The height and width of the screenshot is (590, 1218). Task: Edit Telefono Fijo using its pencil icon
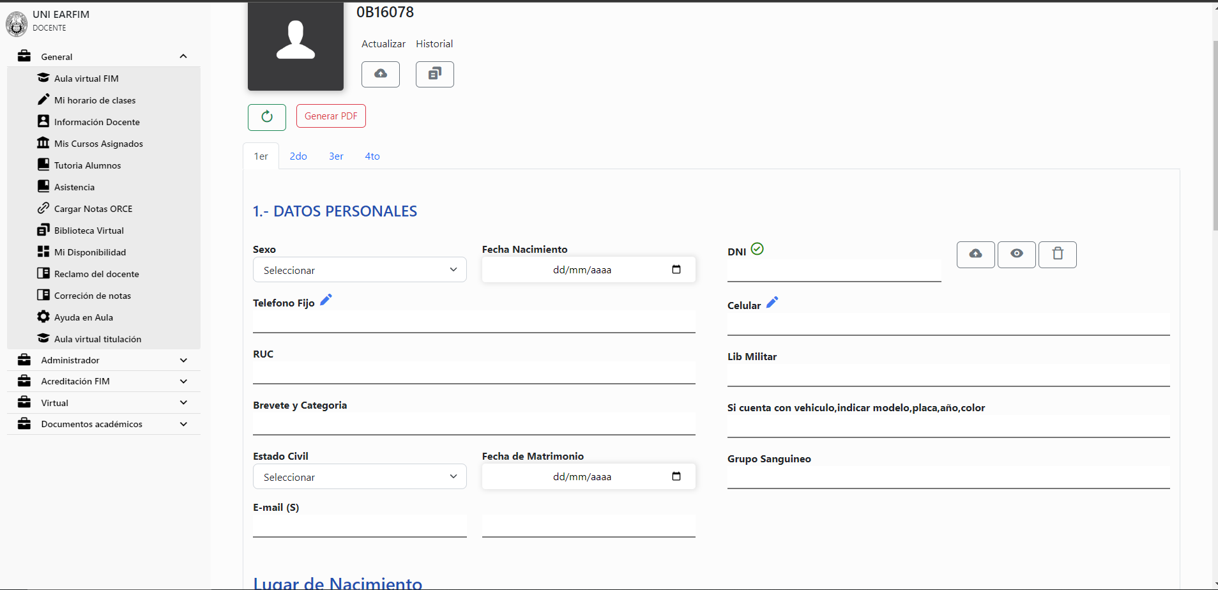pyautogui.click(x=326, y=299)
